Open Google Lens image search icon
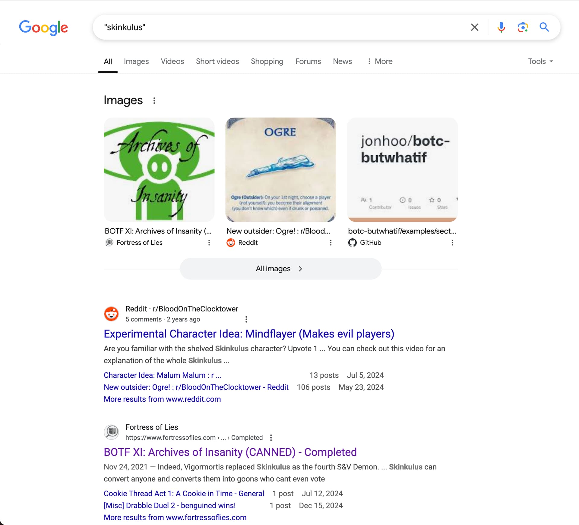 523,27
